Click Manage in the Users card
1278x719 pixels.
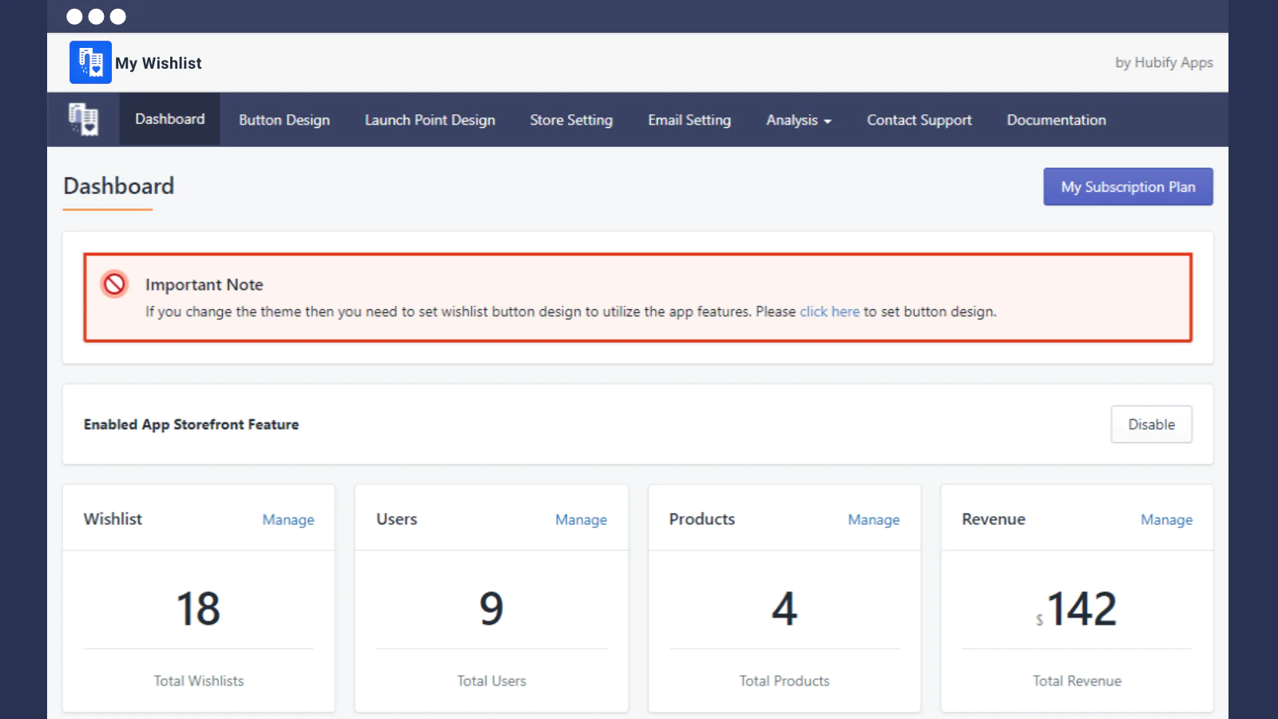pos(581,519)
